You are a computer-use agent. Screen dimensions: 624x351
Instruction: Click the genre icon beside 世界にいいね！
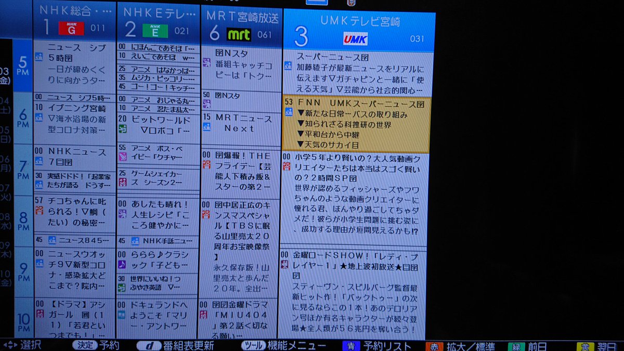pyautogui.click(x=122, y=288)
